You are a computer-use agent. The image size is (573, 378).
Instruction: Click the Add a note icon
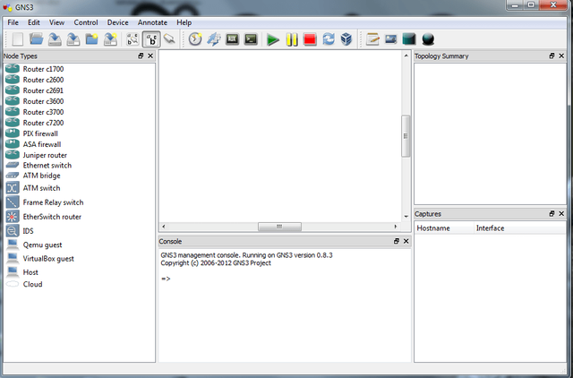(x=372, y=39)
